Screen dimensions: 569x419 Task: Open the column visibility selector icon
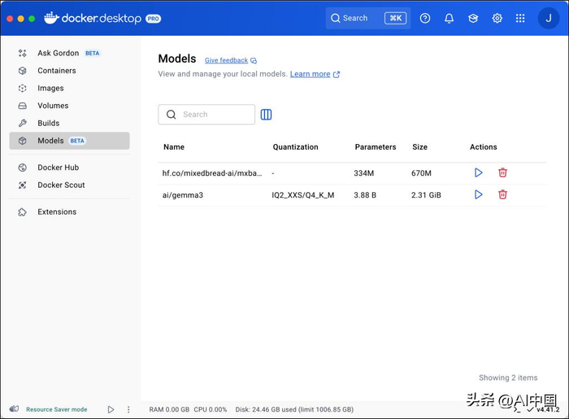tap(266, 115)
